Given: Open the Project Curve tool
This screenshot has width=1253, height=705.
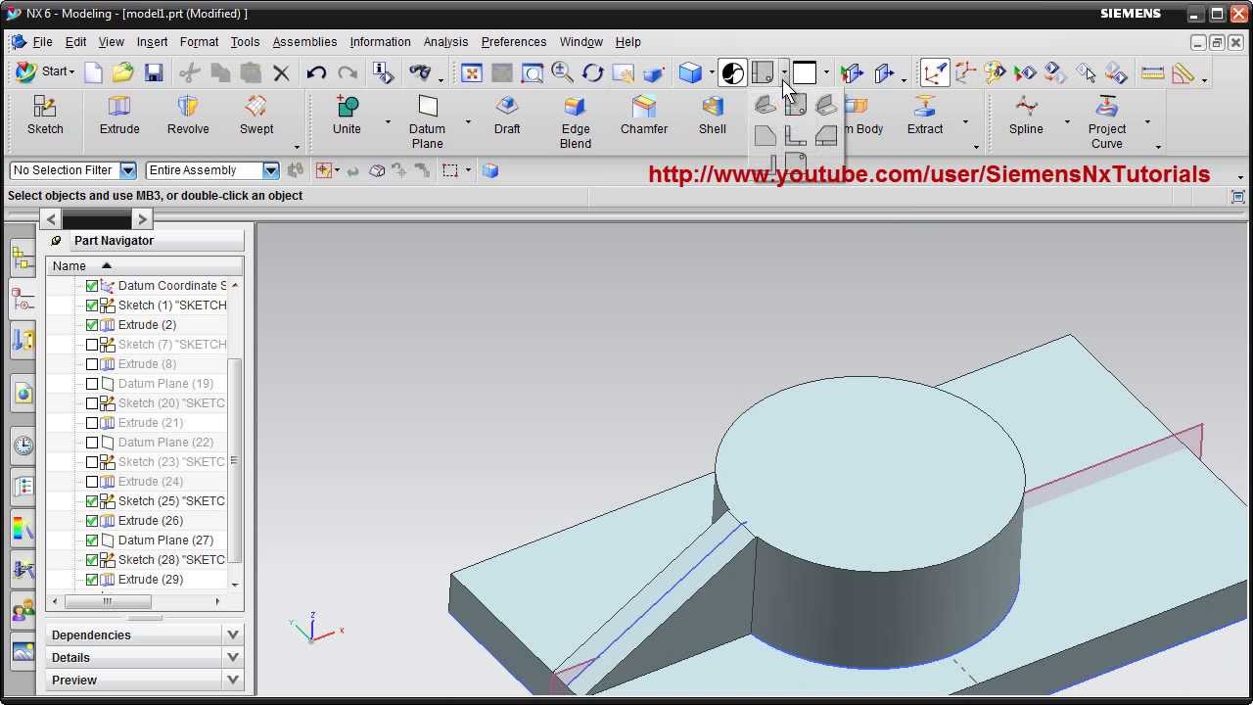Looking at the screenshot, I should click(1107, 122).
